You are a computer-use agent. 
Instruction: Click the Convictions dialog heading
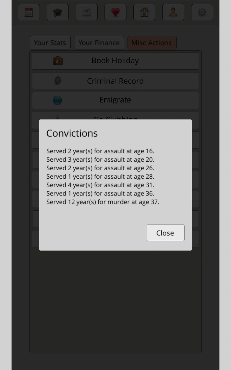(x=72, y=133)
